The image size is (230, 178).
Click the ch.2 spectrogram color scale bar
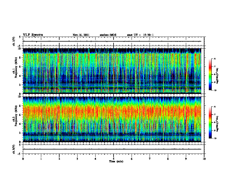tap(210, 122)
